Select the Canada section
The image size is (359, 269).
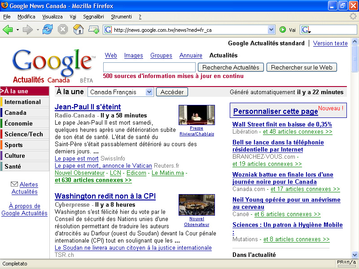[25, 113]
